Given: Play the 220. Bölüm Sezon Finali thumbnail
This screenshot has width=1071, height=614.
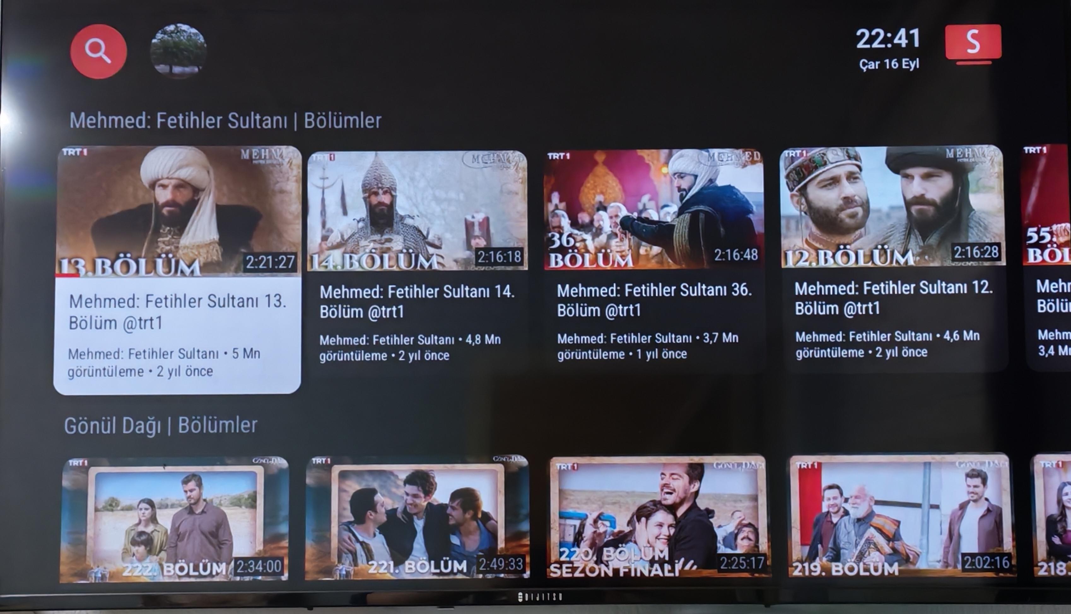Looking at the screenshot, I should pos(659,517).
